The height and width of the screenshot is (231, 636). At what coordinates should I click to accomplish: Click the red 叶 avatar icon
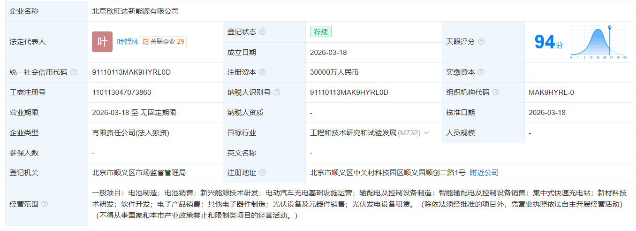(x=102, y=42)
